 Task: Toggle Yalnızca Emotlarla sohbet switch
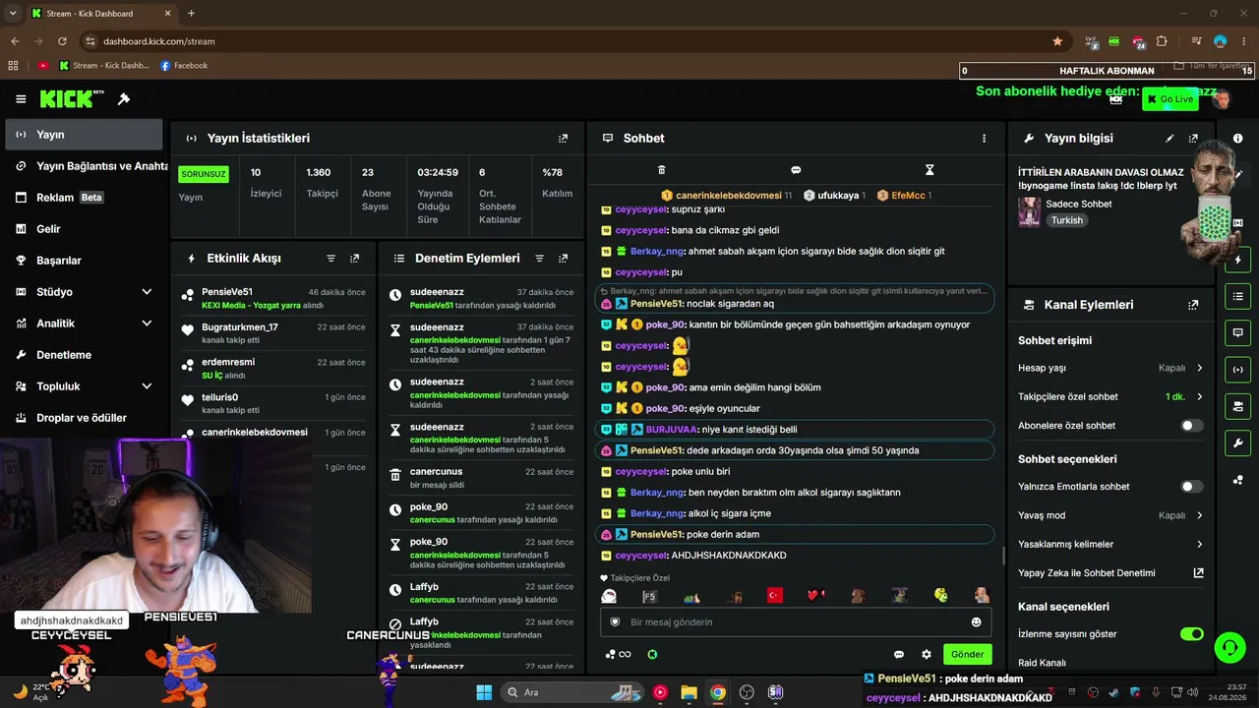pos(1191,487)
